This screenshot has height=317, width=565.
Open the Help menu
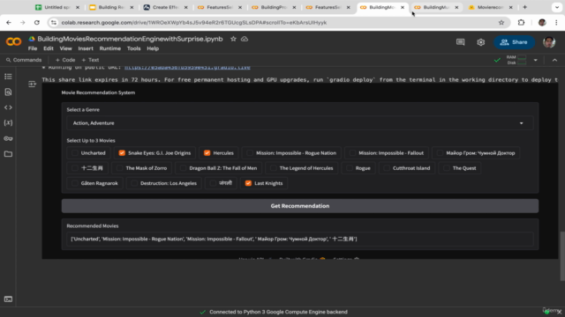point(153,48)
